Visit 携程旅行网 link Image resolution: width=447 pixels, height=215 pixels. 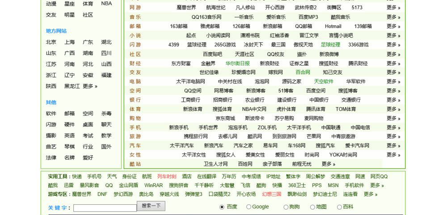pyautogui.click(x=196, y=136)
